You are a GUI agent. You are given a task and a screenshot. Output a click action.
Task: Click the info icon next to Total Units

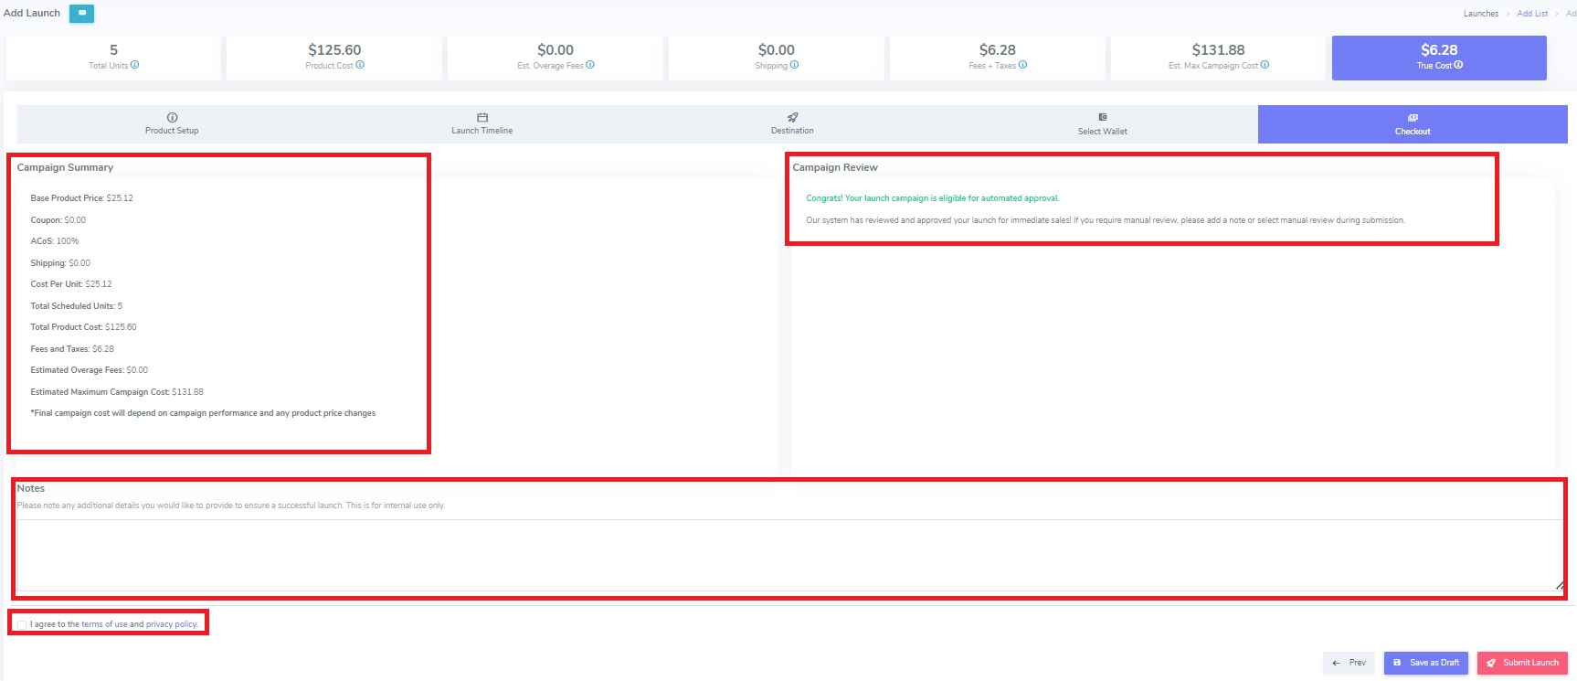pyautogui.click(x=135, y=65)
